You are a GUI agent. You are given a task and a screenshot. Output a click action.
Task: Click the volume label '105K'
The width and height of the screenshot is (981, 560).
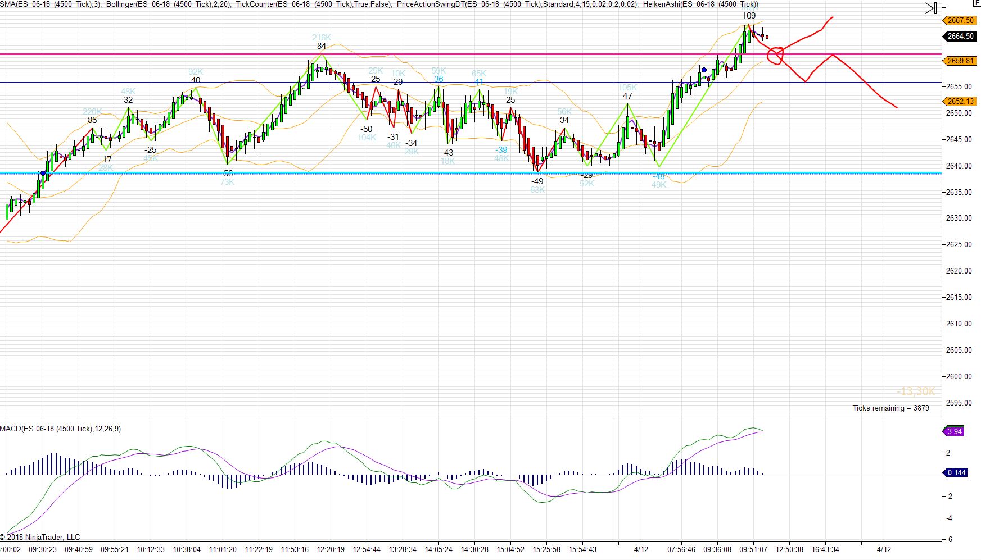click(627, 88)
